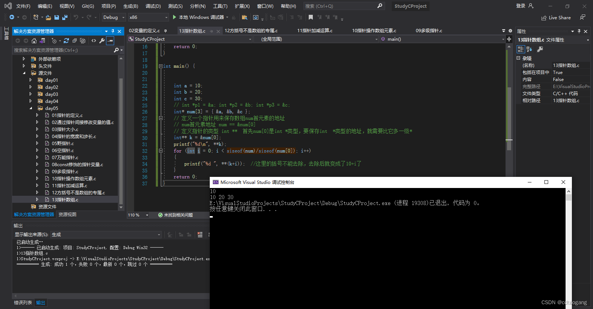The image size is (593, 309).
Task: Click the split editor window icon
Action: pyautogui.click(x=509, y=39)
